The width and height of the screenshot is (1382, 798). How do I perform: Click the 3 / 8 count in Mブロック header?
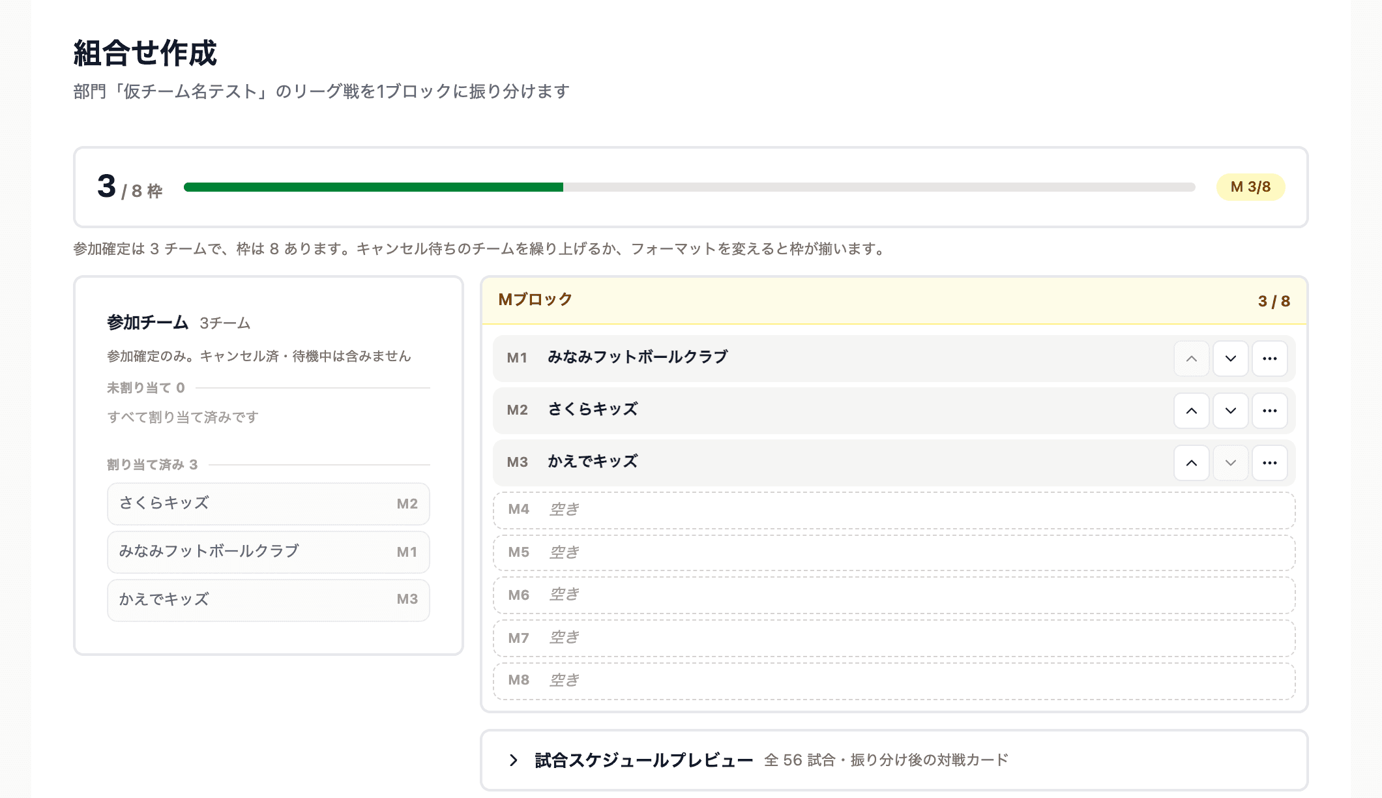click(x=1274, y=301)
